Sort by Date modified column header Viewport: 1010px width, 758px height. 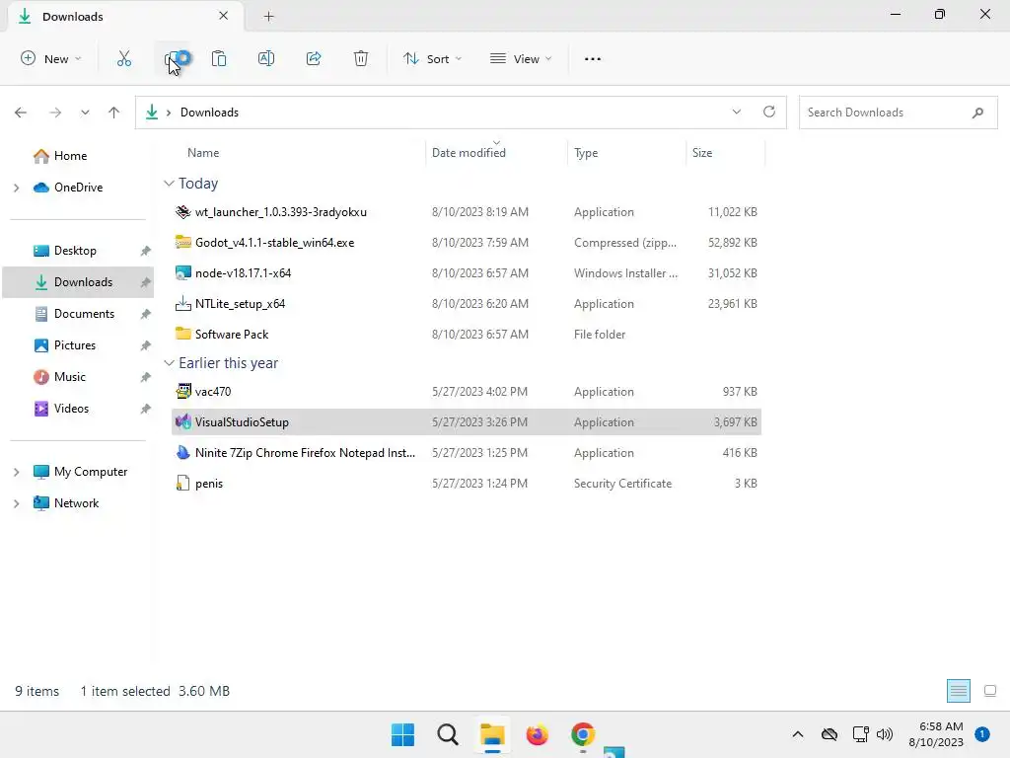coord(469,153)
